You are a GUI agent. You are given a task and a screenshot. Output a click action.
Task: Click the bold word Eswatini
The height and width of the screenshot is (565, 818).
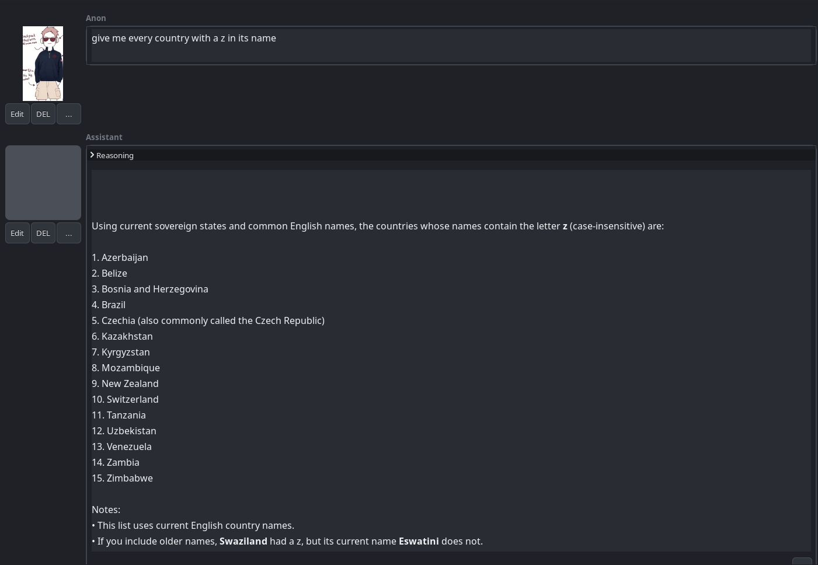tap(419, 541)
